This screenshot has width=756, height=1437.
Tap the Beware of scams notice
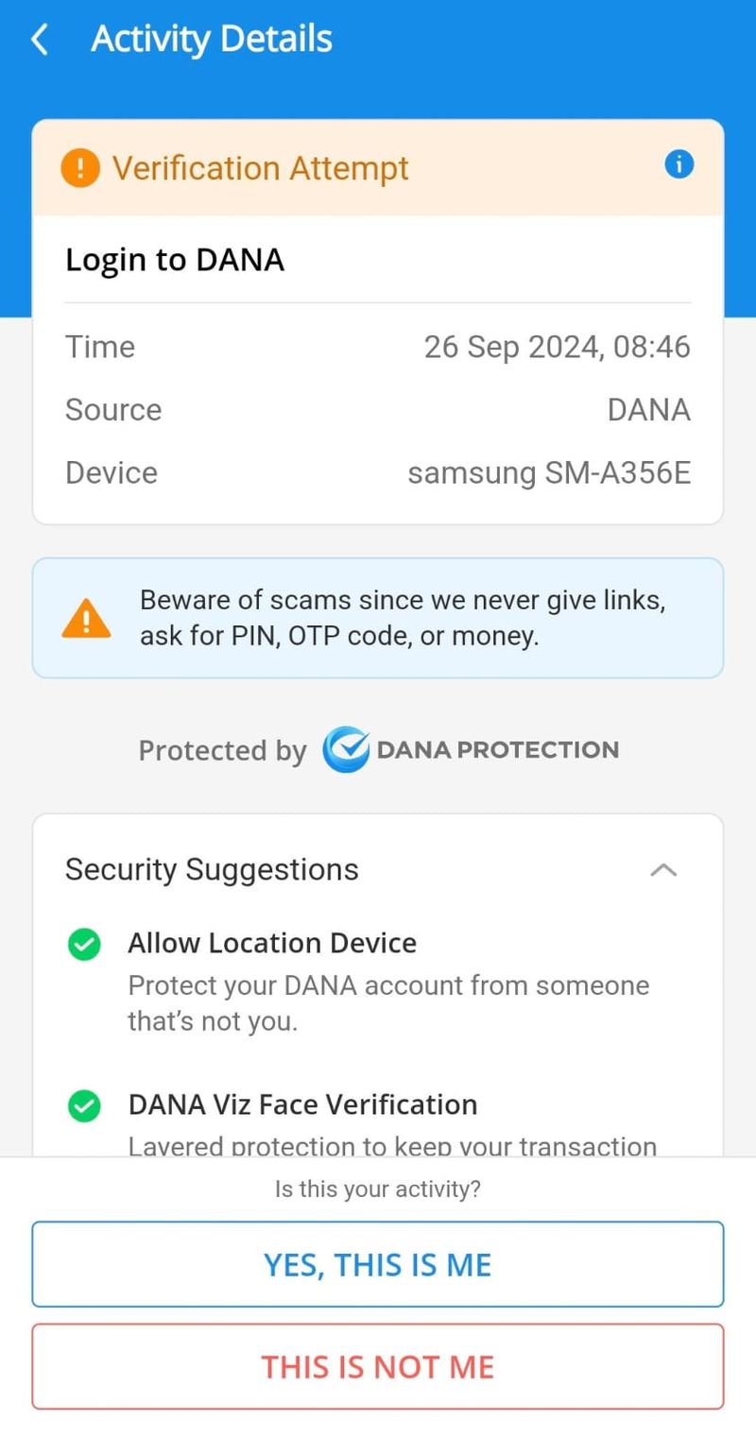click(378, 618)
